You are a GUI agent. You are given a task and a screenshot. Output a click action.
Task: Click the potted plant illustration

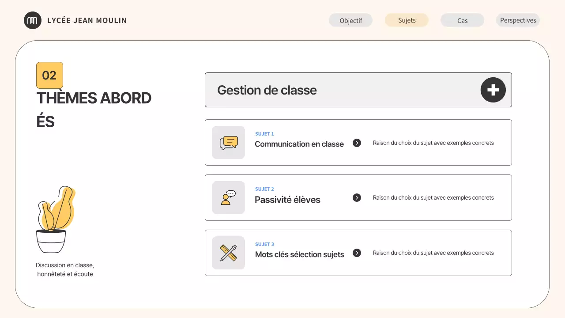pos(55,220)
